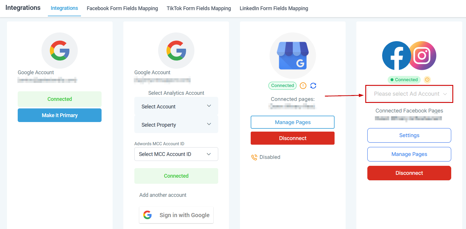The image size is (466, 229).
Task: Expand the Select Property dropdown
Action: tap(176, 125)
